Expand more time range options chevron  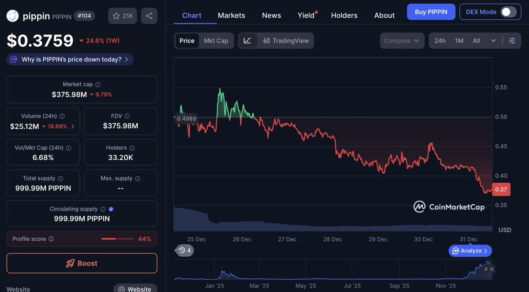coord(493,41)
